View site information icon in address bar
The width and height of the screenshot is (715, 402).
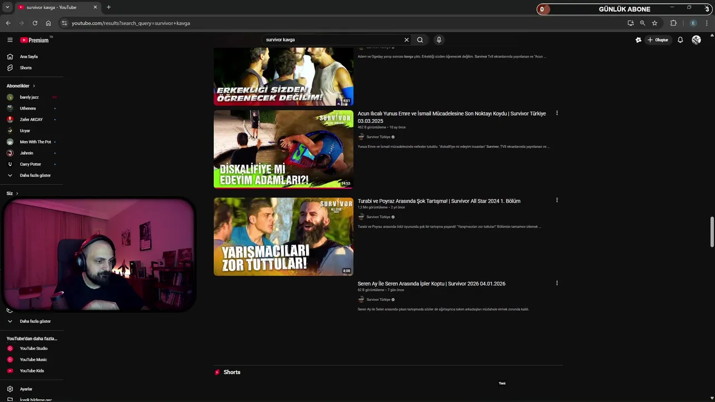pos(64,23)
